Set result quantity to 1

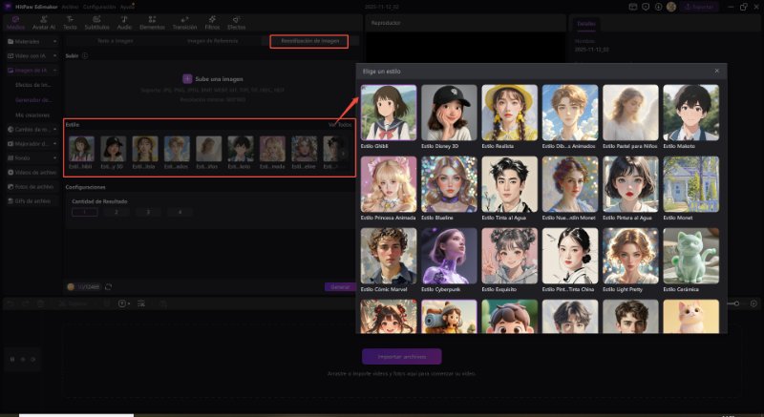click(84, 212)
